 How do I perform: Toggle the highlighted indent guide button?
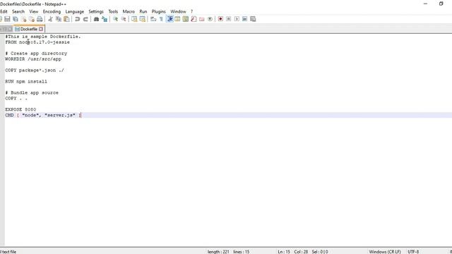169,19
